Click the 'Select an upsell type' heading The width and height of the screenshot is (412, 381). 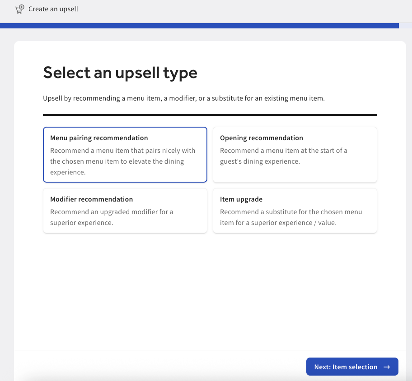120,73
